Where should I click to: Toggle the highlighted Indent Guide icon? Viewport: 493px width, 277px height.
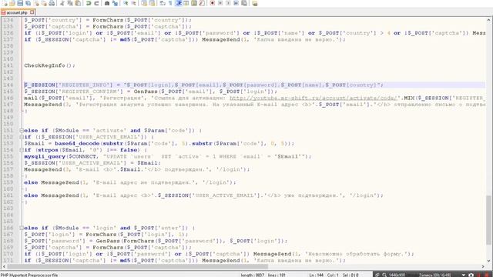coord(179,3)
